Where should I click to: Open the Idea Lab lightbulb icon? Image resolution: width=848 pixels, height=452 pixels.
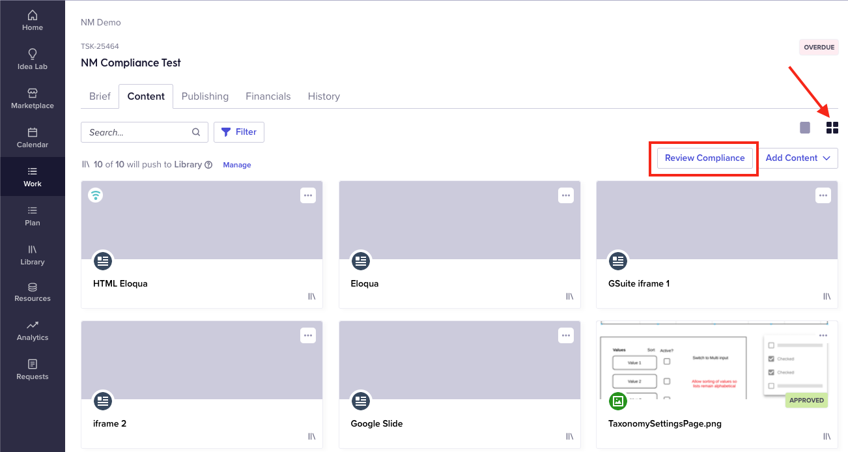click(33, 54)
